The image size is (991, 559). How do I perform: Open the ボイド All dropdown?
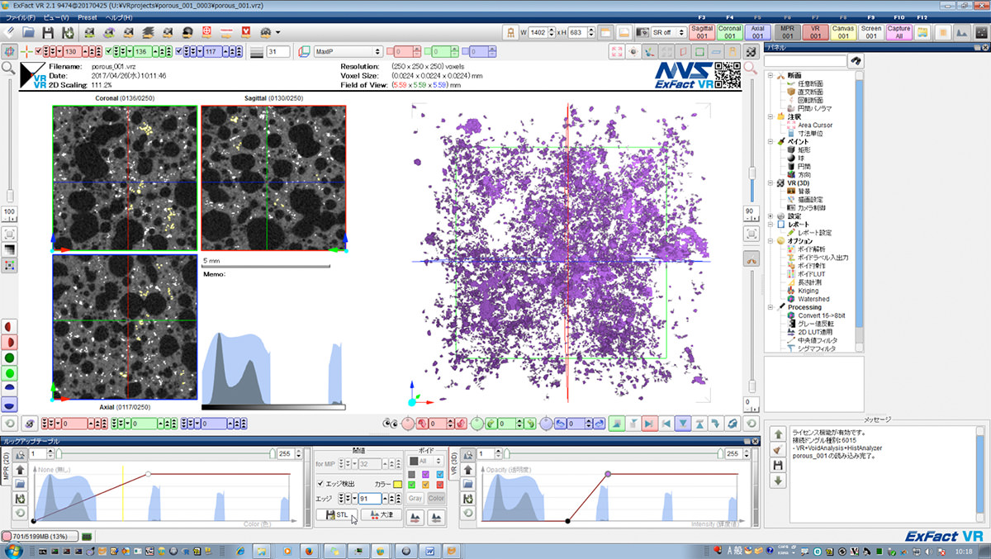tap(426, 461)
